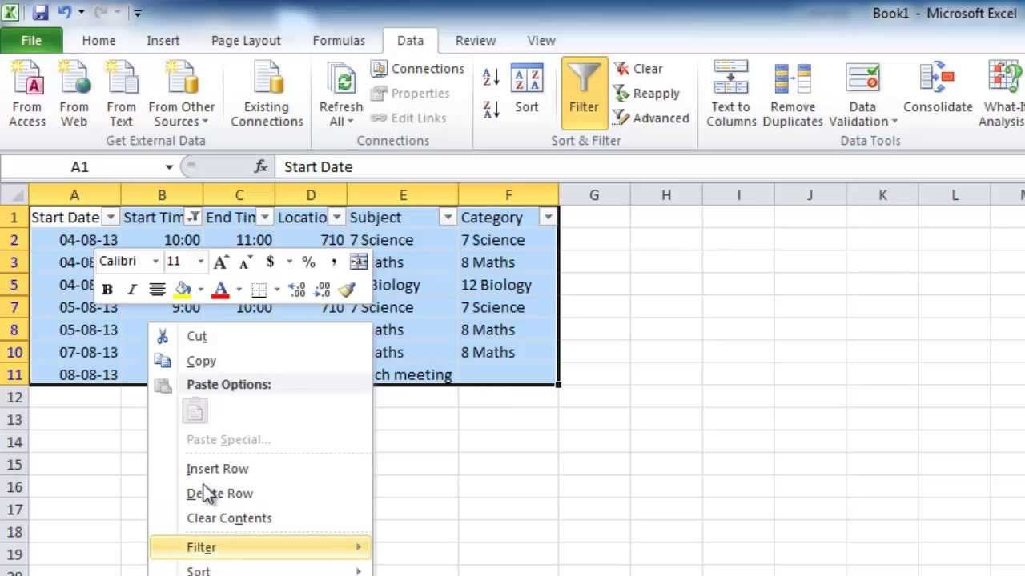Open the Consolidate tool

tap(938, 88)
